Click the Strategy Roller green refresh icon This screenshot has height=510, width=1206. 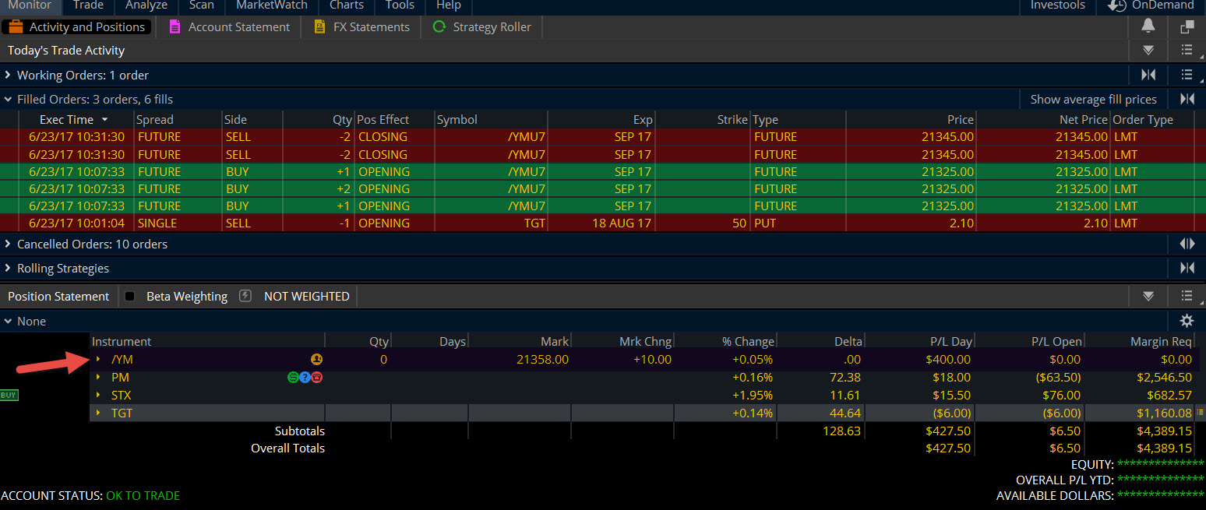(x=439, y=26)
